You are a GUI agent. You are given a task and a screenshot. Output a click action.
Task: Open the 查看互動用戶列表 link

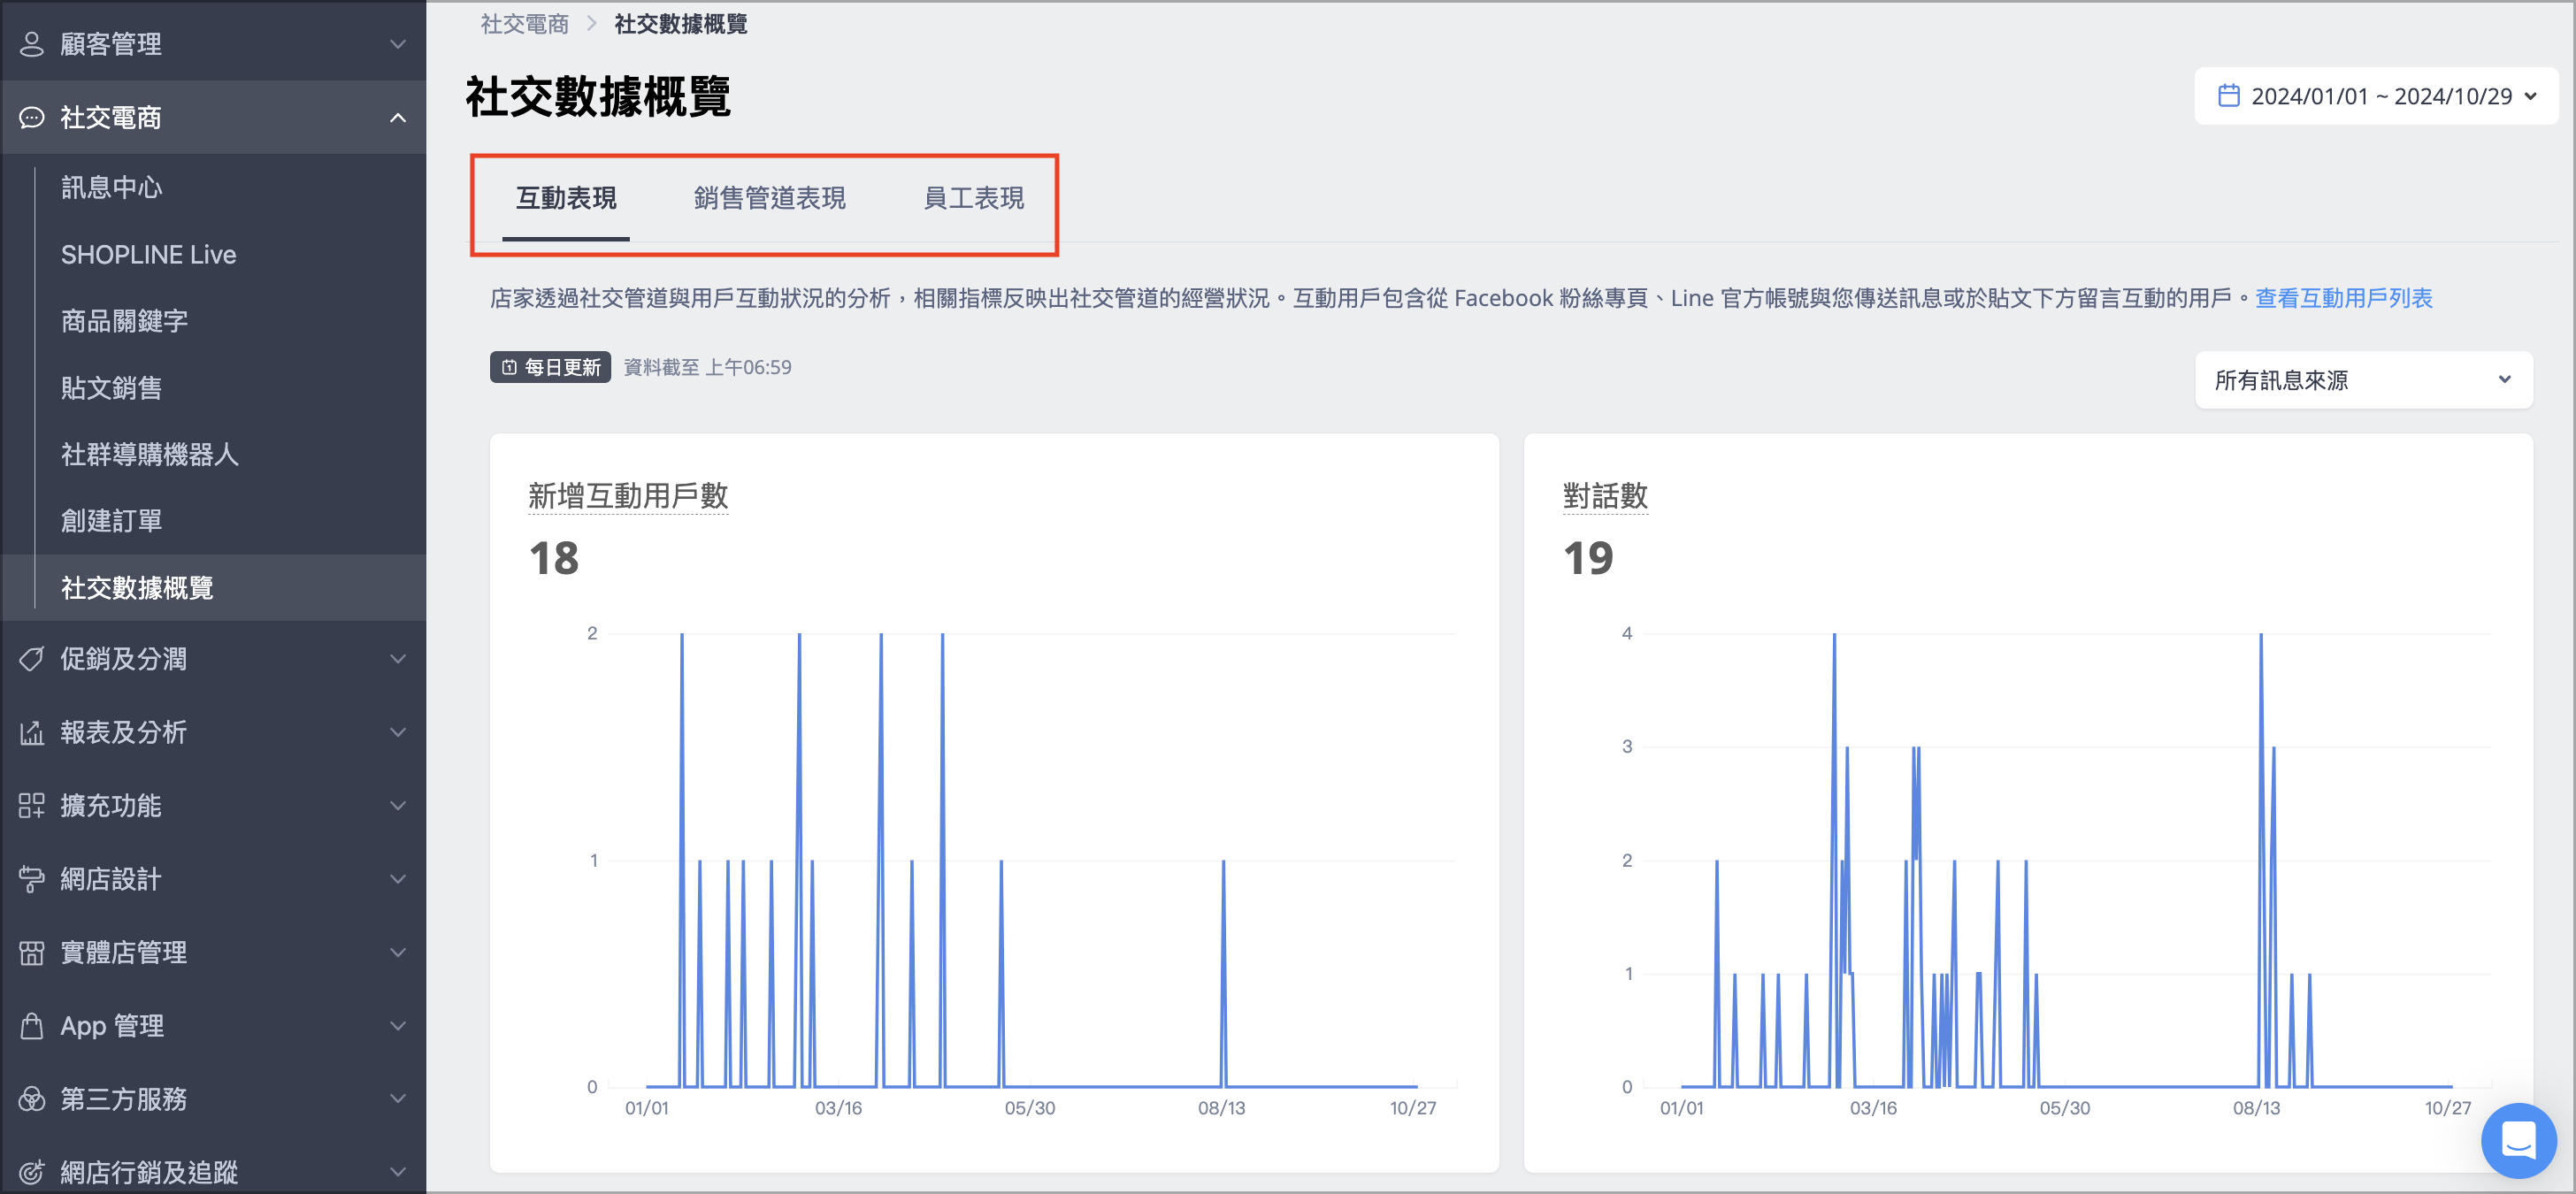point(2343,298)
